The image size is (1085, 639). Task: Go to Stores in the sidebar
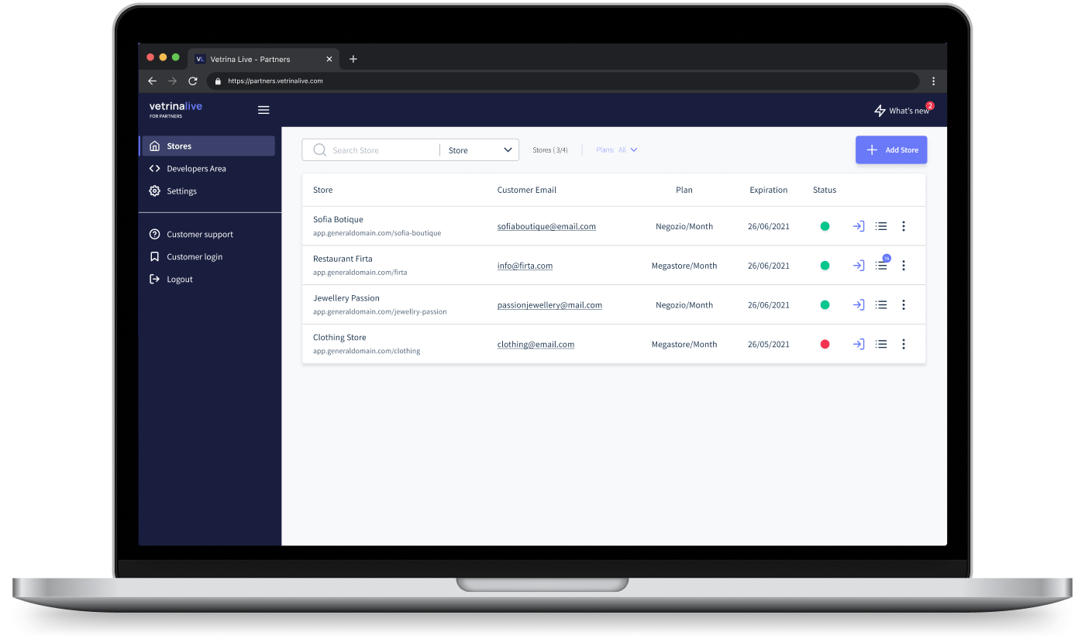(x=208, y=146)
